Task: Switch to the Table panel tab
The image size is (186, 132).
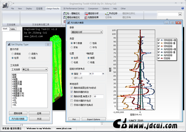Action: [12, 29]
